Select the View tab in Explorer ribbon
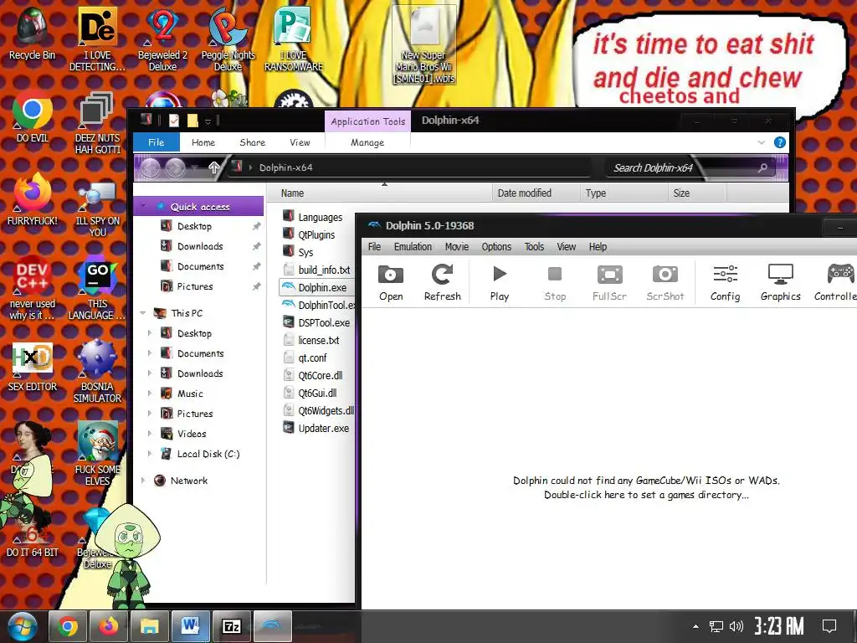Viewport: 857px width, 643px height. coord(300,142)
